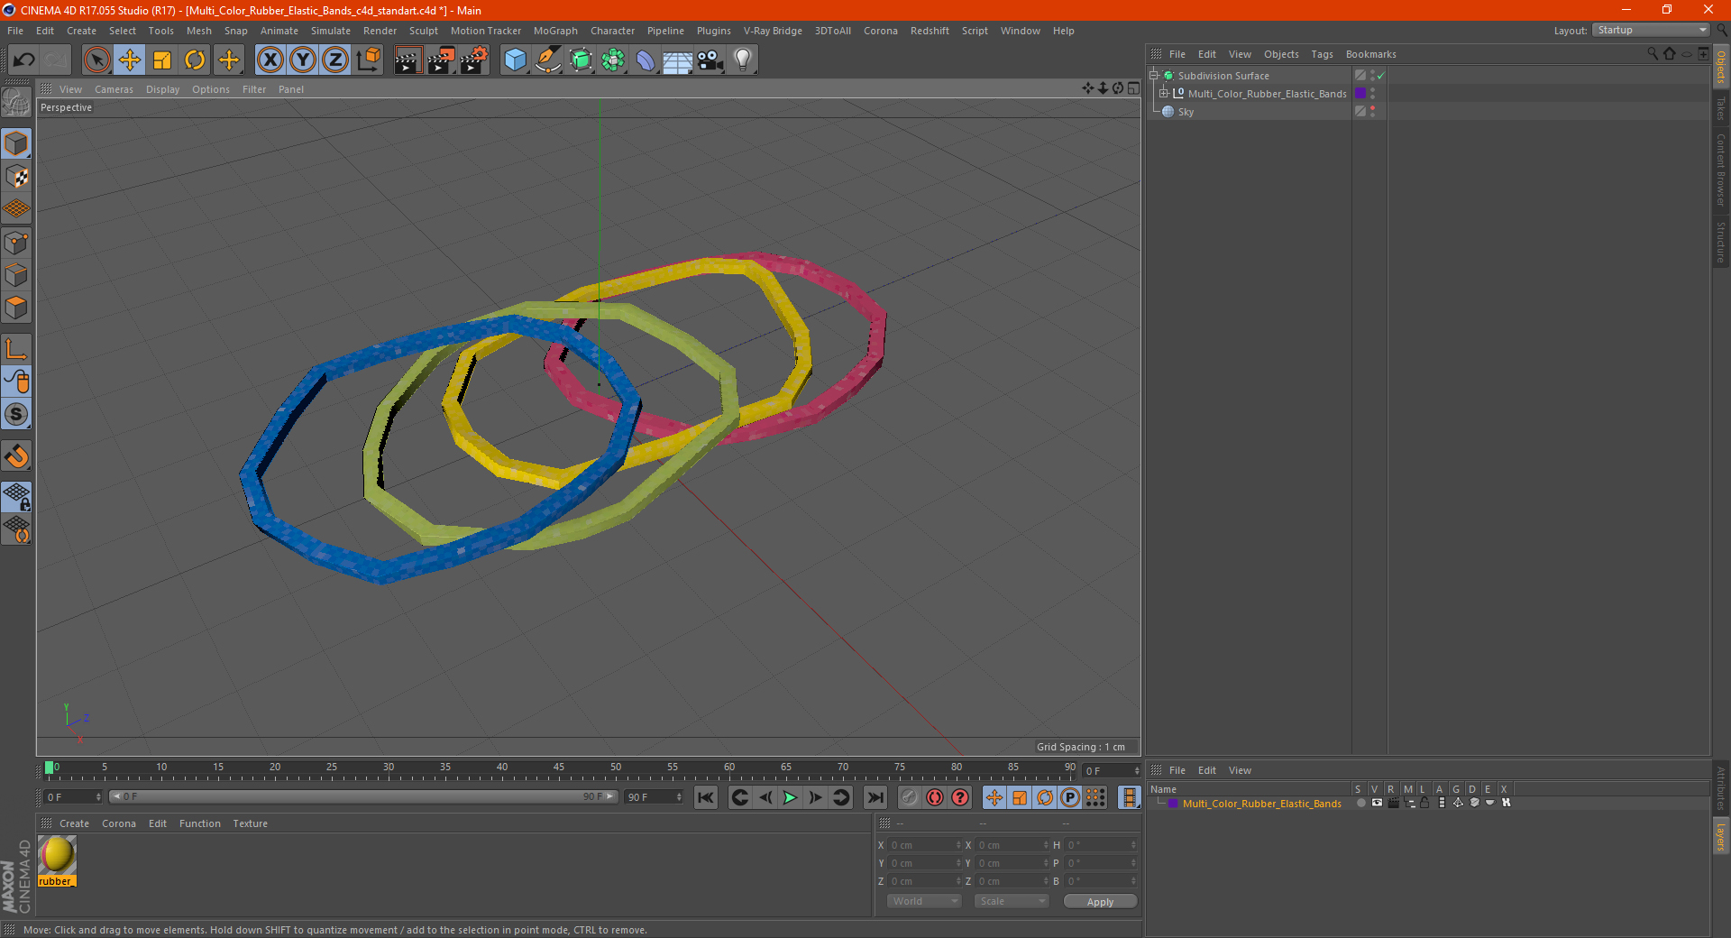Open the Render menu
The width and height of the screenshot is (1731, 938).
[x=380, y=31]
